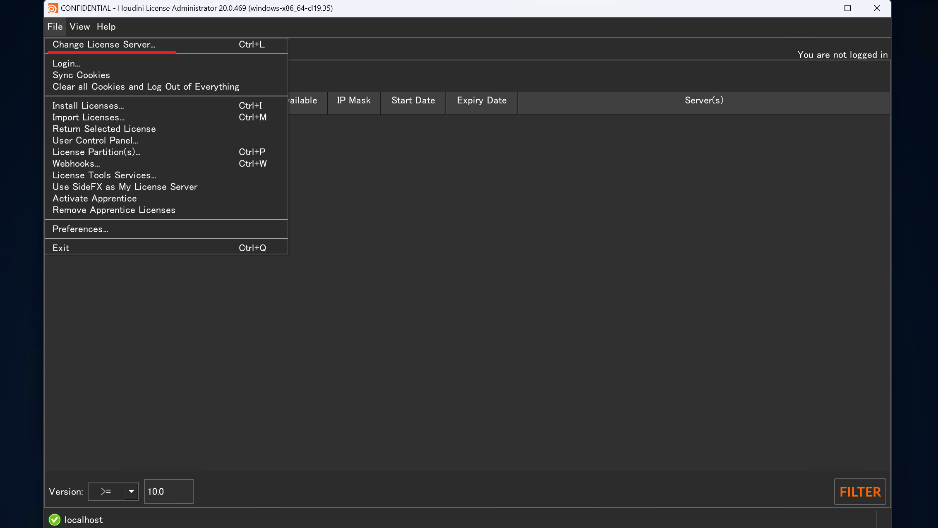This screenshot has width=938, height=528.
Task: Click the FILTER button
Action: point(860,492)
